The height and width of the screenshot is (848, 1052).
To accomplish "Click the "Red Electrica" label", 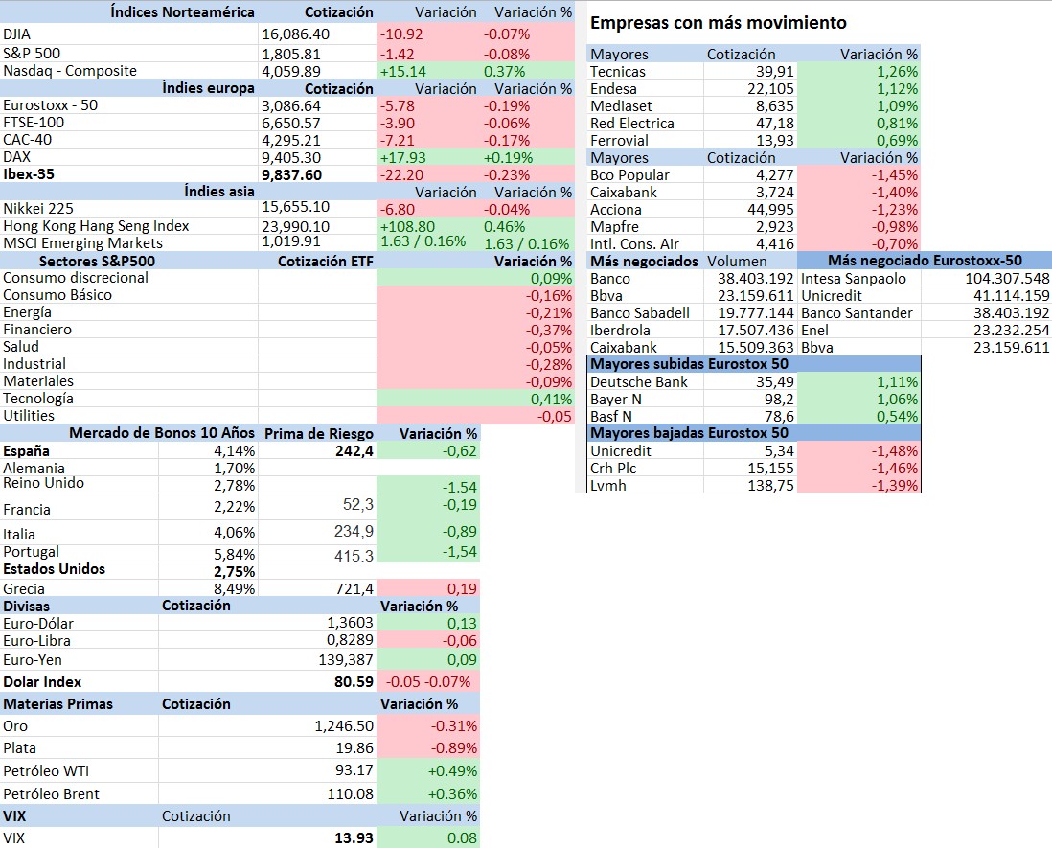I will click(x=632, y=124).
